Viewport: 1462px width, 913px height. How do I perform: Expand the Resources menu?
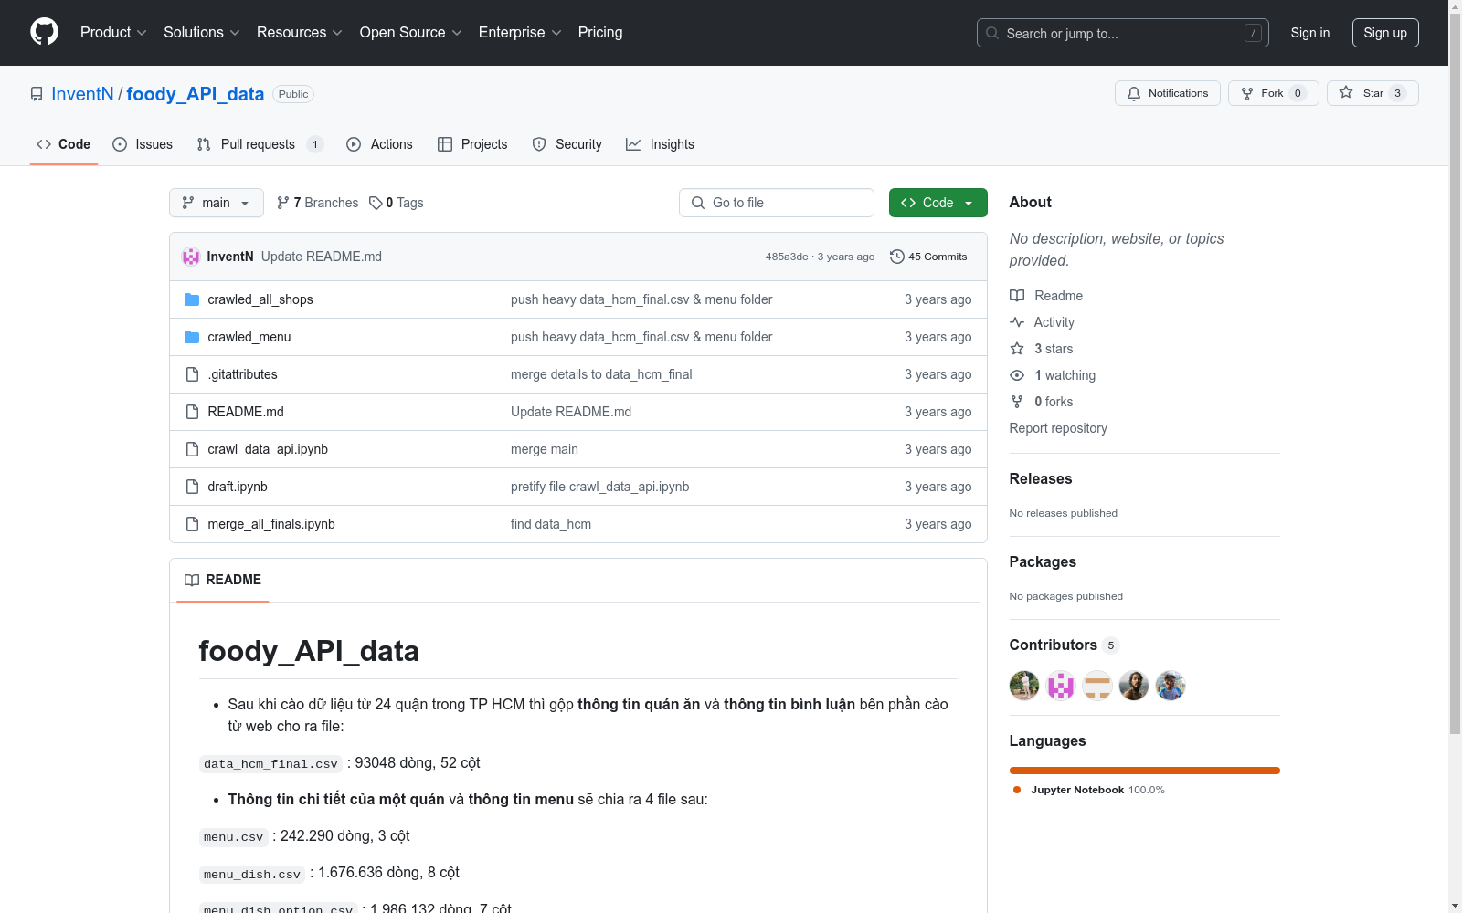(300, 32)
